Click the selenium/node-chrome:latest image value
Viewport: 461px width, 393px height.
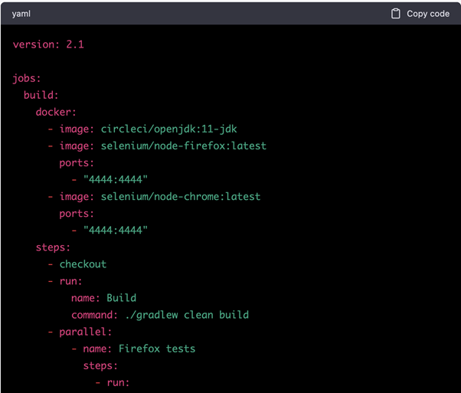pos(181,196)
